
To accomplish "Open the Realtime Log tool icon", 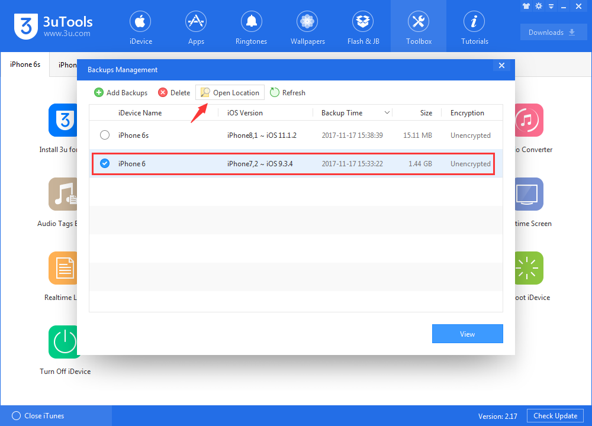I will pyautogui.click(x=63, y=268).
